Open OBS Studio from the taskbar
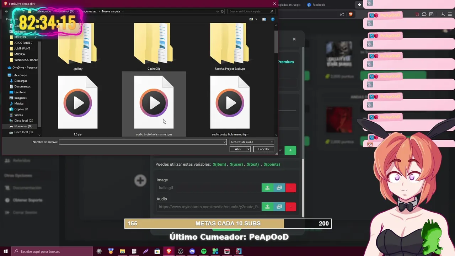The image size is (455, 256). (181, 251)
